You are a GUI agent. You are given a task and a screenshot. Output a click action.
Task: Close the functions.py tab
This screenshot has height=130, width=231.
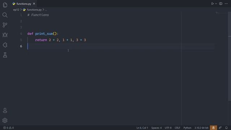(34, 4)
